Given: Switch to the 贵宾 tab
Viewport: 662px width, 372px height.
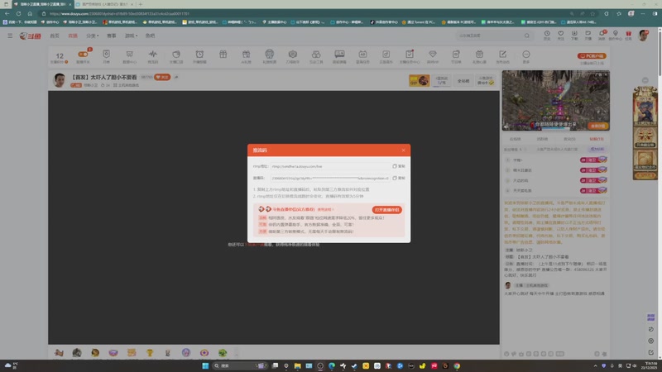Looking at the screenshot, I should [x=569, y=139].
